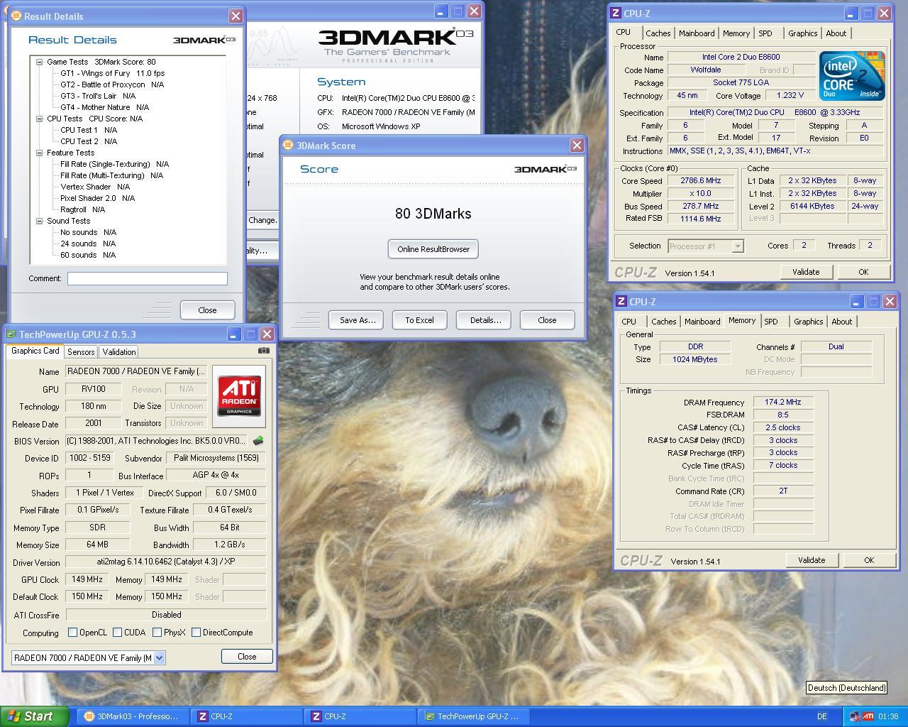
Task: Close the Memory CPU-Z window with X
Action: pos(890,301)
